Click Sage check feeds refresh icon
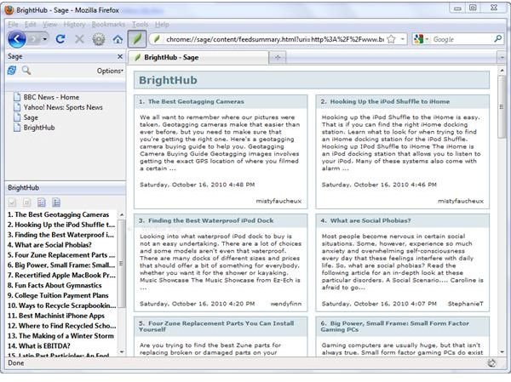Image resolution: width=511 pixels, height=382 pixels. point(12,71)
